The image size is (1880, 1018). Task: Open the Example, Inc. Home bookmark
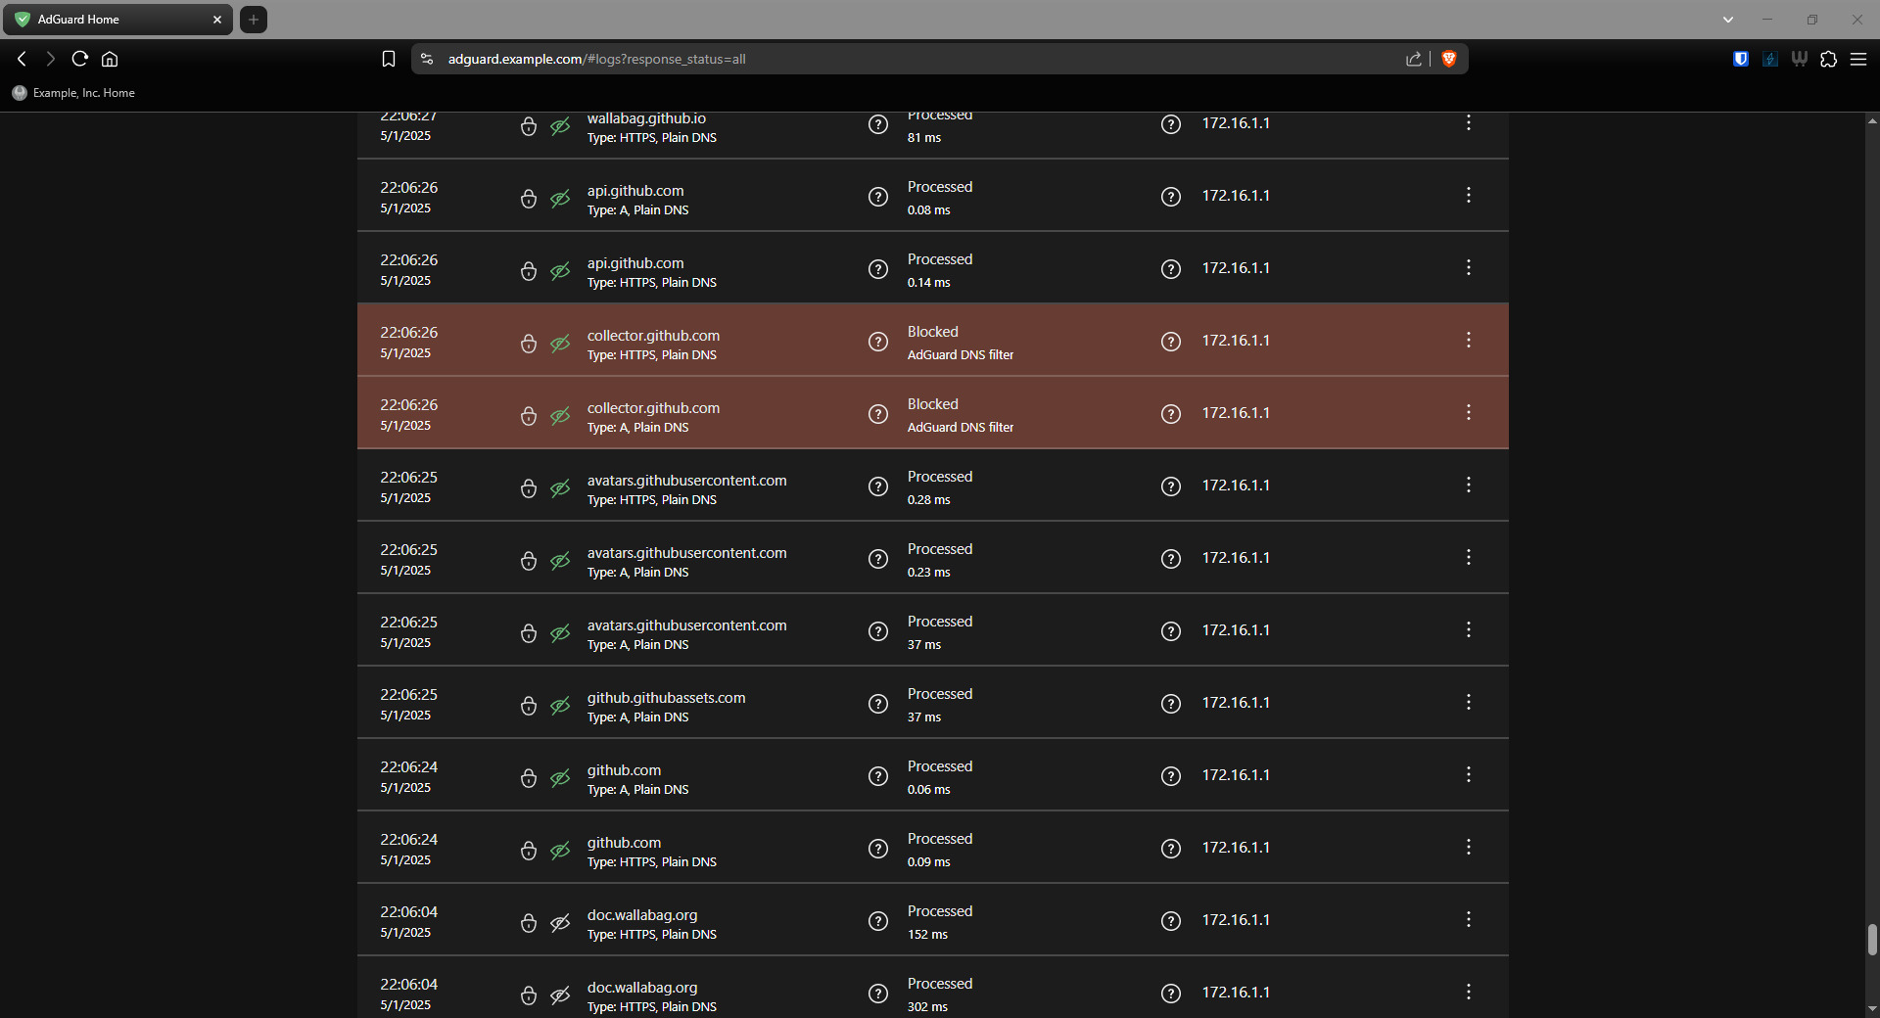coord(74,93)
